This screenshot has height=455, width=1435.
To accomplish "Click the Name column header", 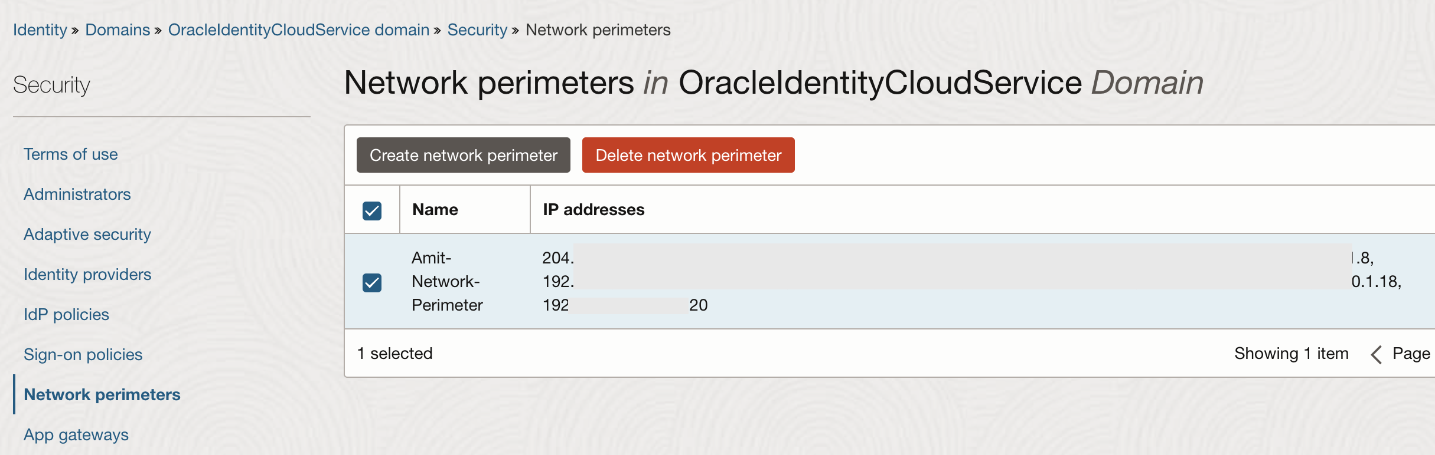I will tap(435, 210).
